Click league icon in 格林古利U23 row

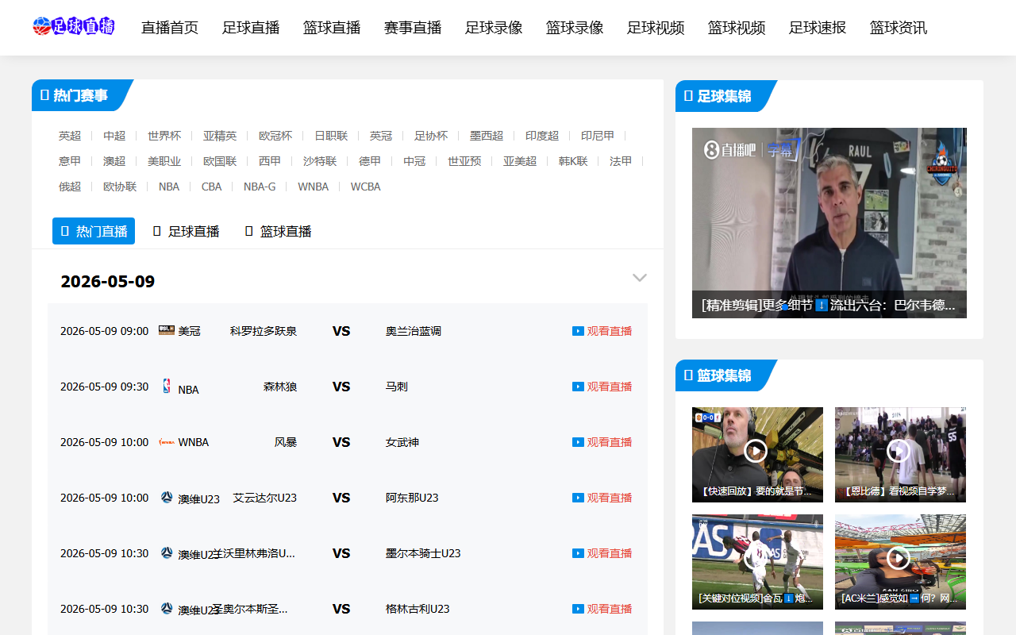pos(167,608)
